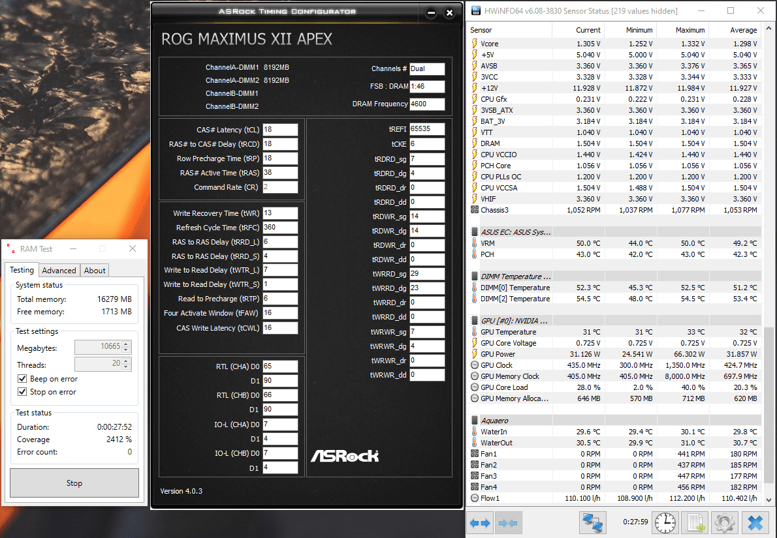Viewport: 777px width, 538px height.
Task: Click HWiNFO Maximum column header
Action: [683, 30]
